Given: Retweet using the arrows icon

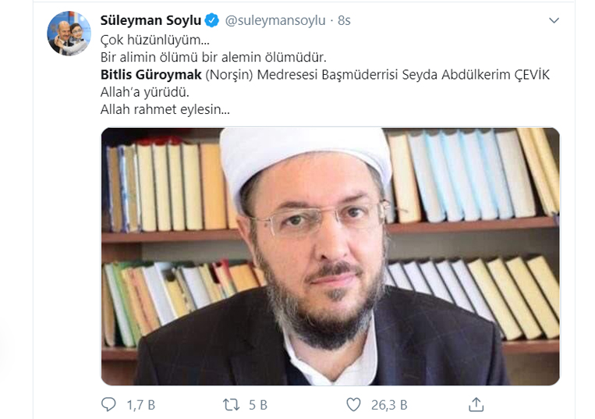Looking at the screenshot, I should (x=231, y=405).
